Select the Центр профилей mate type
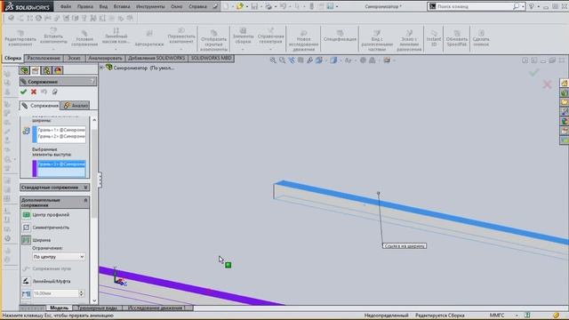Screen dimensions: 569x320 (45, 215)
